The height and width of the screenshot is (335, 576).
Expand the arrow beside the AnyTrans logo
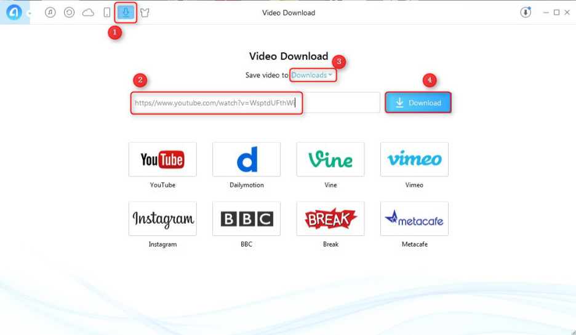[29, 14]
